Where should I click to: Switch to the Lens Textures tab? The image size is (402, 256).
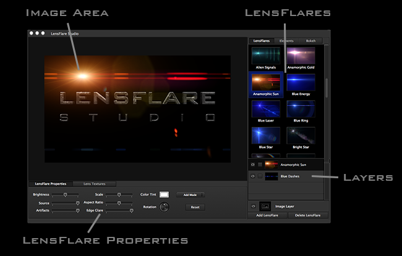coord(95,184)
